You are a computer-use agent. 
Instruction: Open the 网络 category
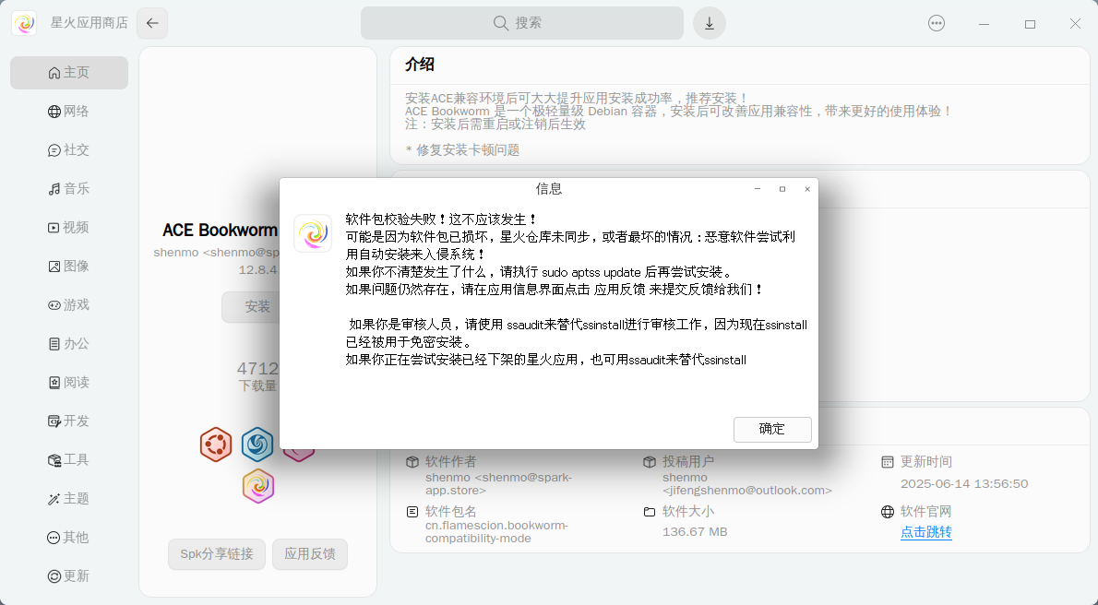coord(69,112)
